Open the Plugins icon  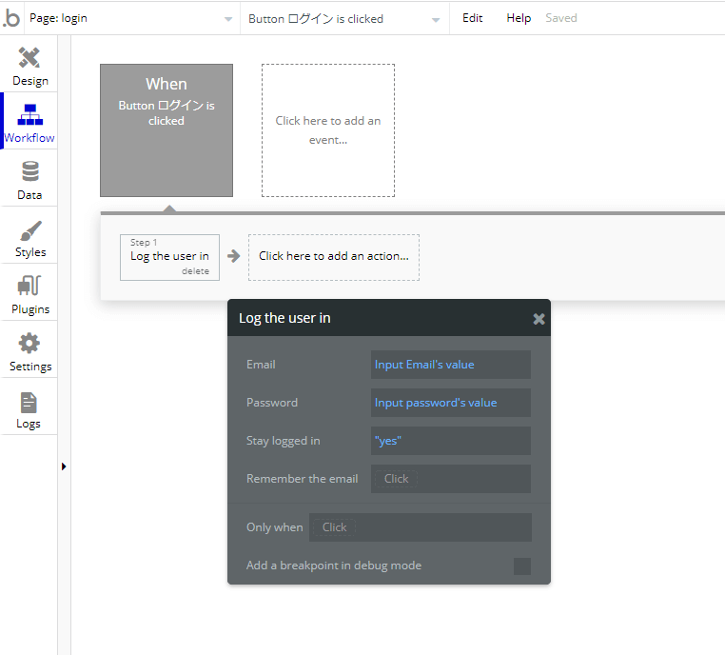click(29, 286)
